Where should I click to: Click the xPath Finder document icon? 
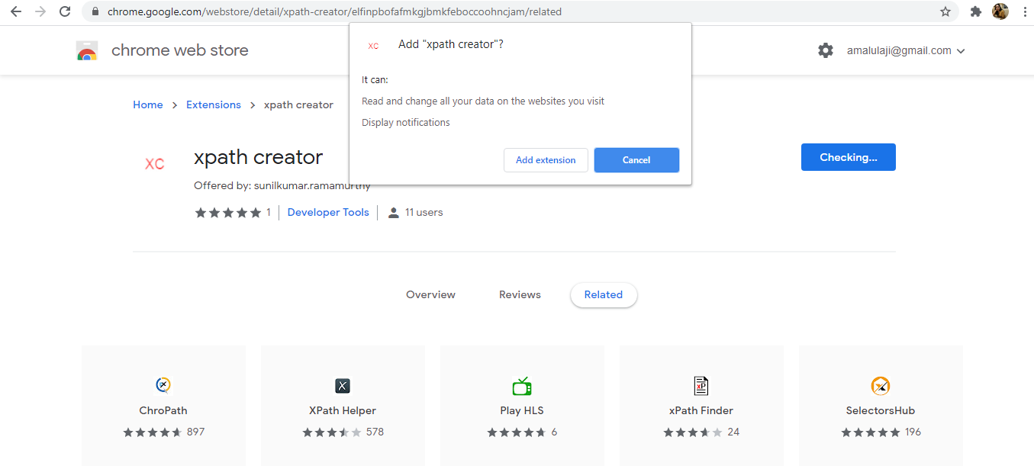701,385
